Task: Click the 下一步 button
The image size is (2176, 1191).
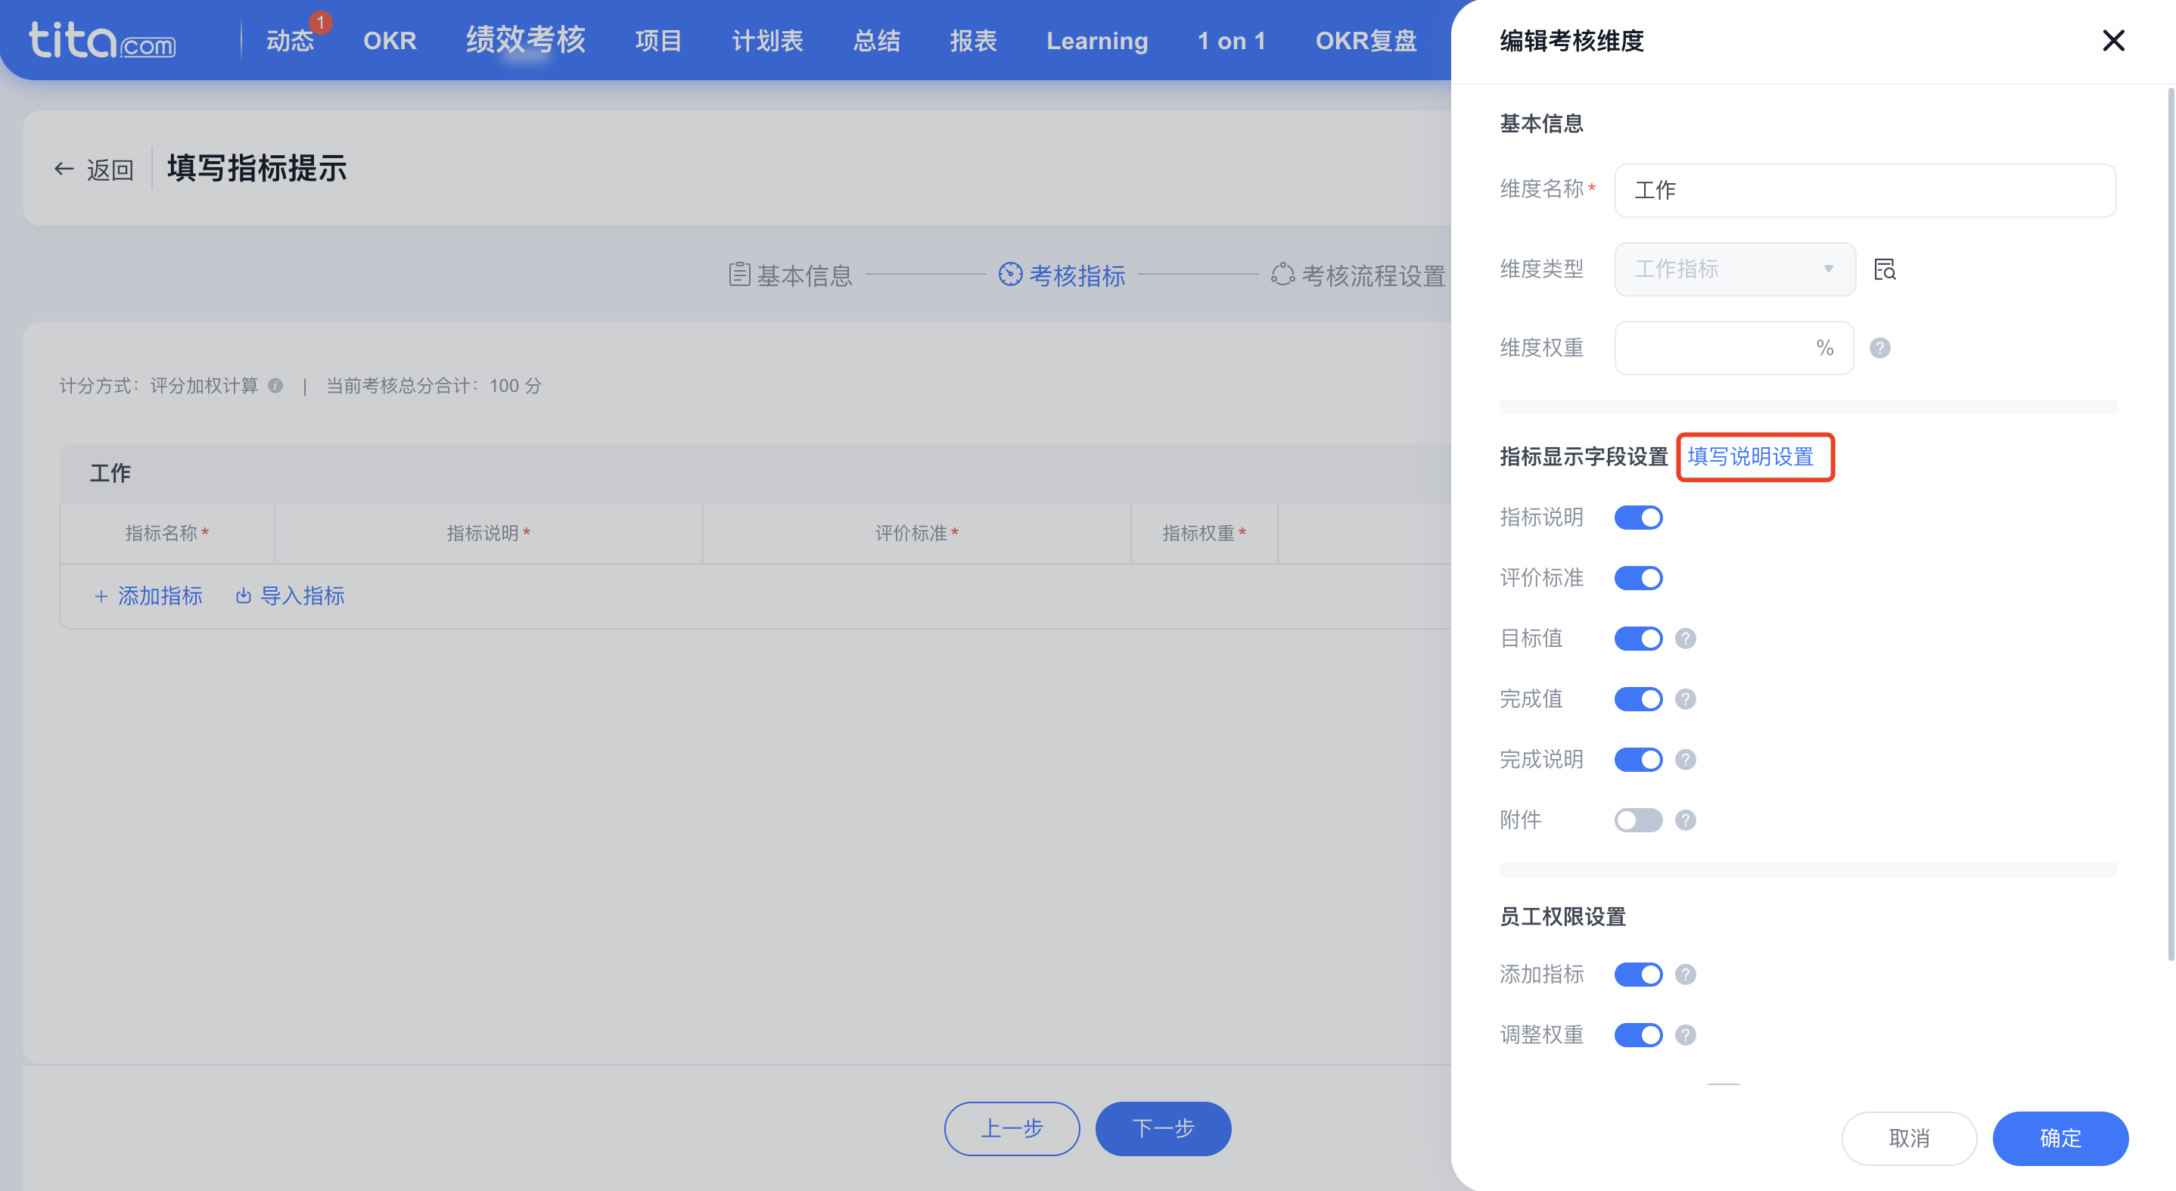Action: point(1162,1128)
